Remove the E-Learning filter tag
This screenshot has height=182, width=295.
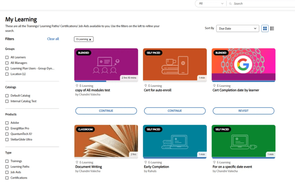[90, 40]
